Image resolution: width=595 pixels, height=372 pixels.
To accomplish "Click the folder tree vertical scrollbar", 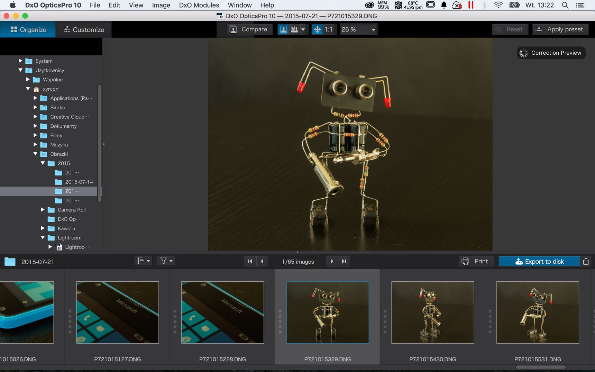I will tap(99, 143).
